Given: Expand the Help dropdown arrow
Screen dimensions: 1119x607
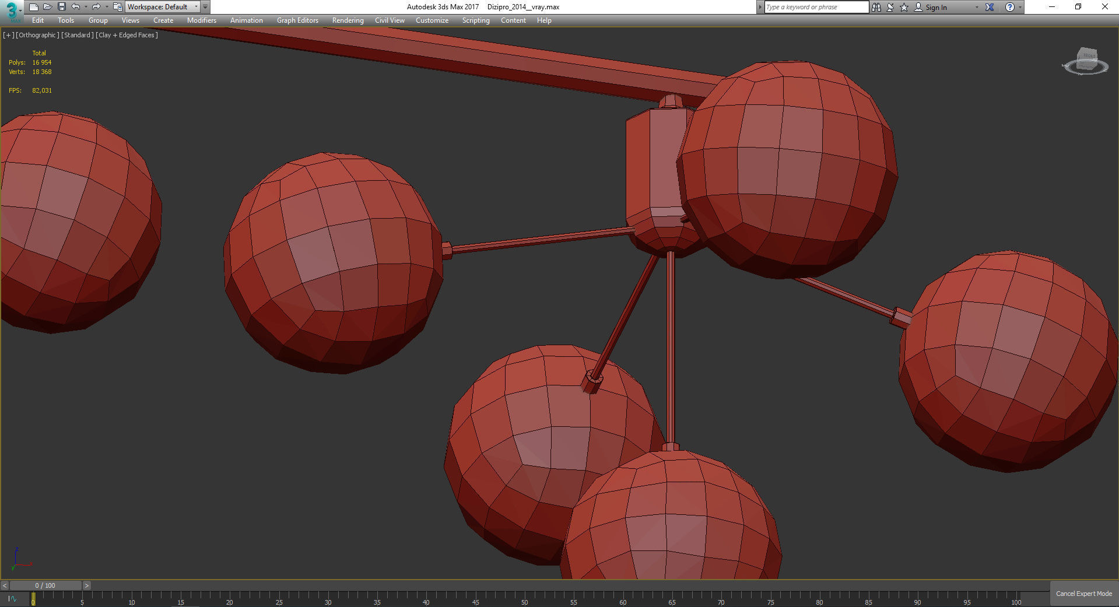Looking at the screenshot, I should tap(1020, 7).
